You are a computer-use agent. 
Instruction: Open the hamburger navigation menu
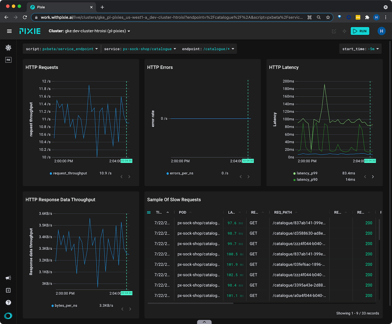[9, 31]
